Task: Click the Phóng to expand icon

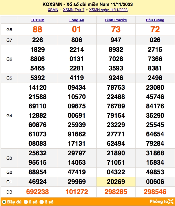Action: (x=171, y=201)
